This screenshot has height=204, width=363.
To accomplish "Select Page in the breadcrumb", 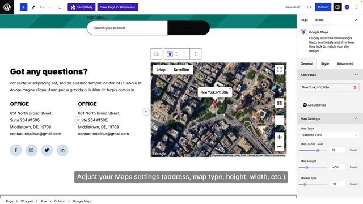I will click(x=10, y=201).
